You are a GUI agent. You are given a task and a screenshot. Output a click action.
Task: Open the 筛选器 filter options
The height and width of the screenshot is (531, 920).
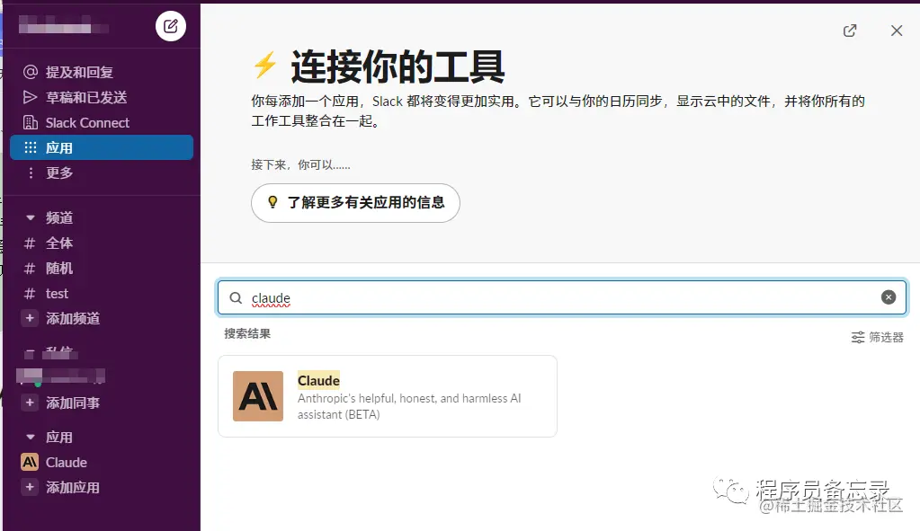pyautogui.click(x=876, y=337)
